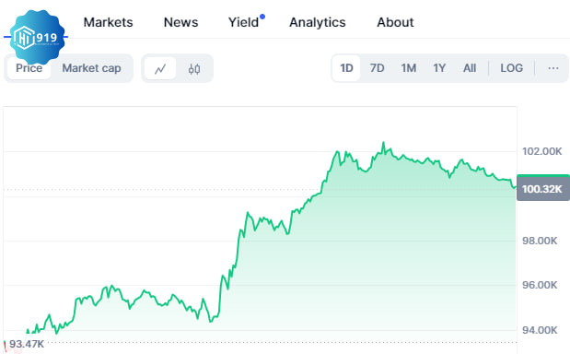This screenshot has width=570, height=354.
Task: Open the Analytics page
Action: coord(318,22)
